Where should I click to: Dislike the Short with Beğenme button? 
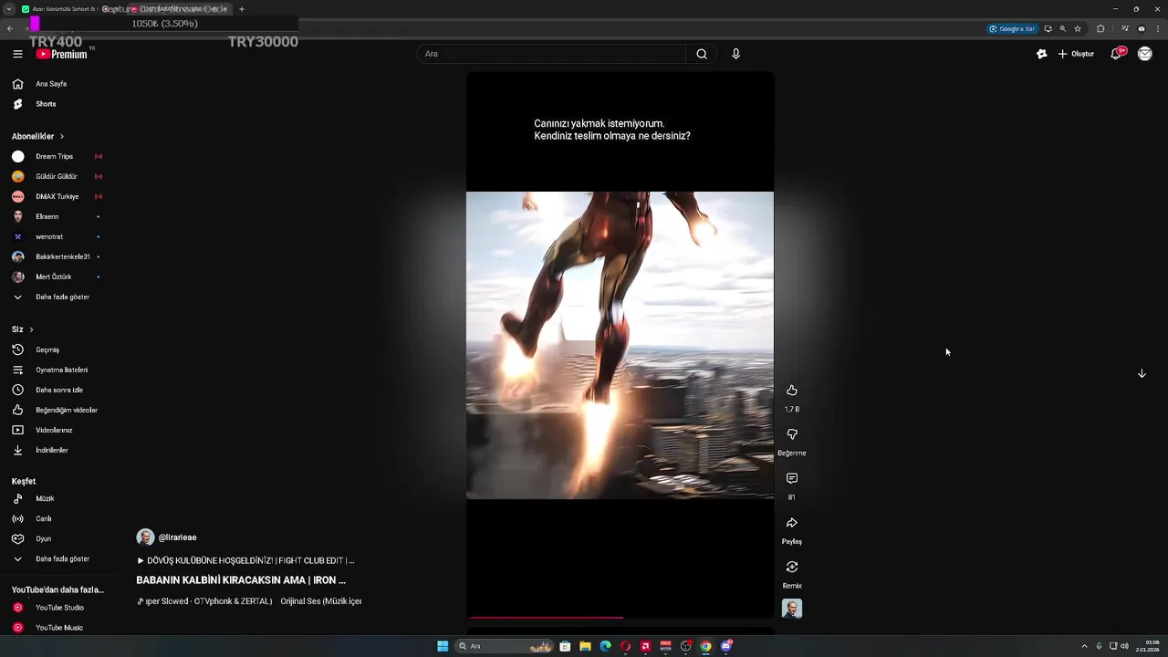[x=792, y=434]
